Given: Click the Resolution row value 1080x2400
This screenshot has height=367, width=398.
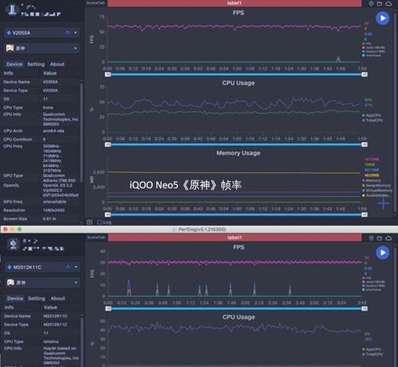Looking at the screenshot, I should (x=53, y=211).
